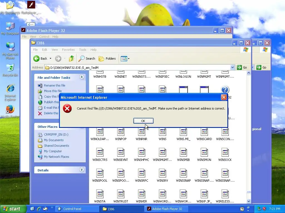Open the Tools menu in I386
This screenshot has width=285, height=213.
(82, 50)
